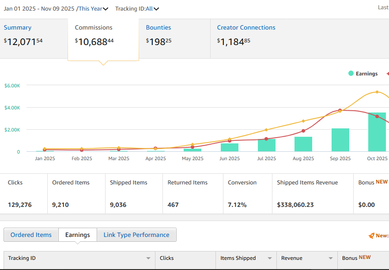This screenshot has height=270, width=389.
Task: Open the Tracking ID: All dropdown
Action: (x=137, y=9)
